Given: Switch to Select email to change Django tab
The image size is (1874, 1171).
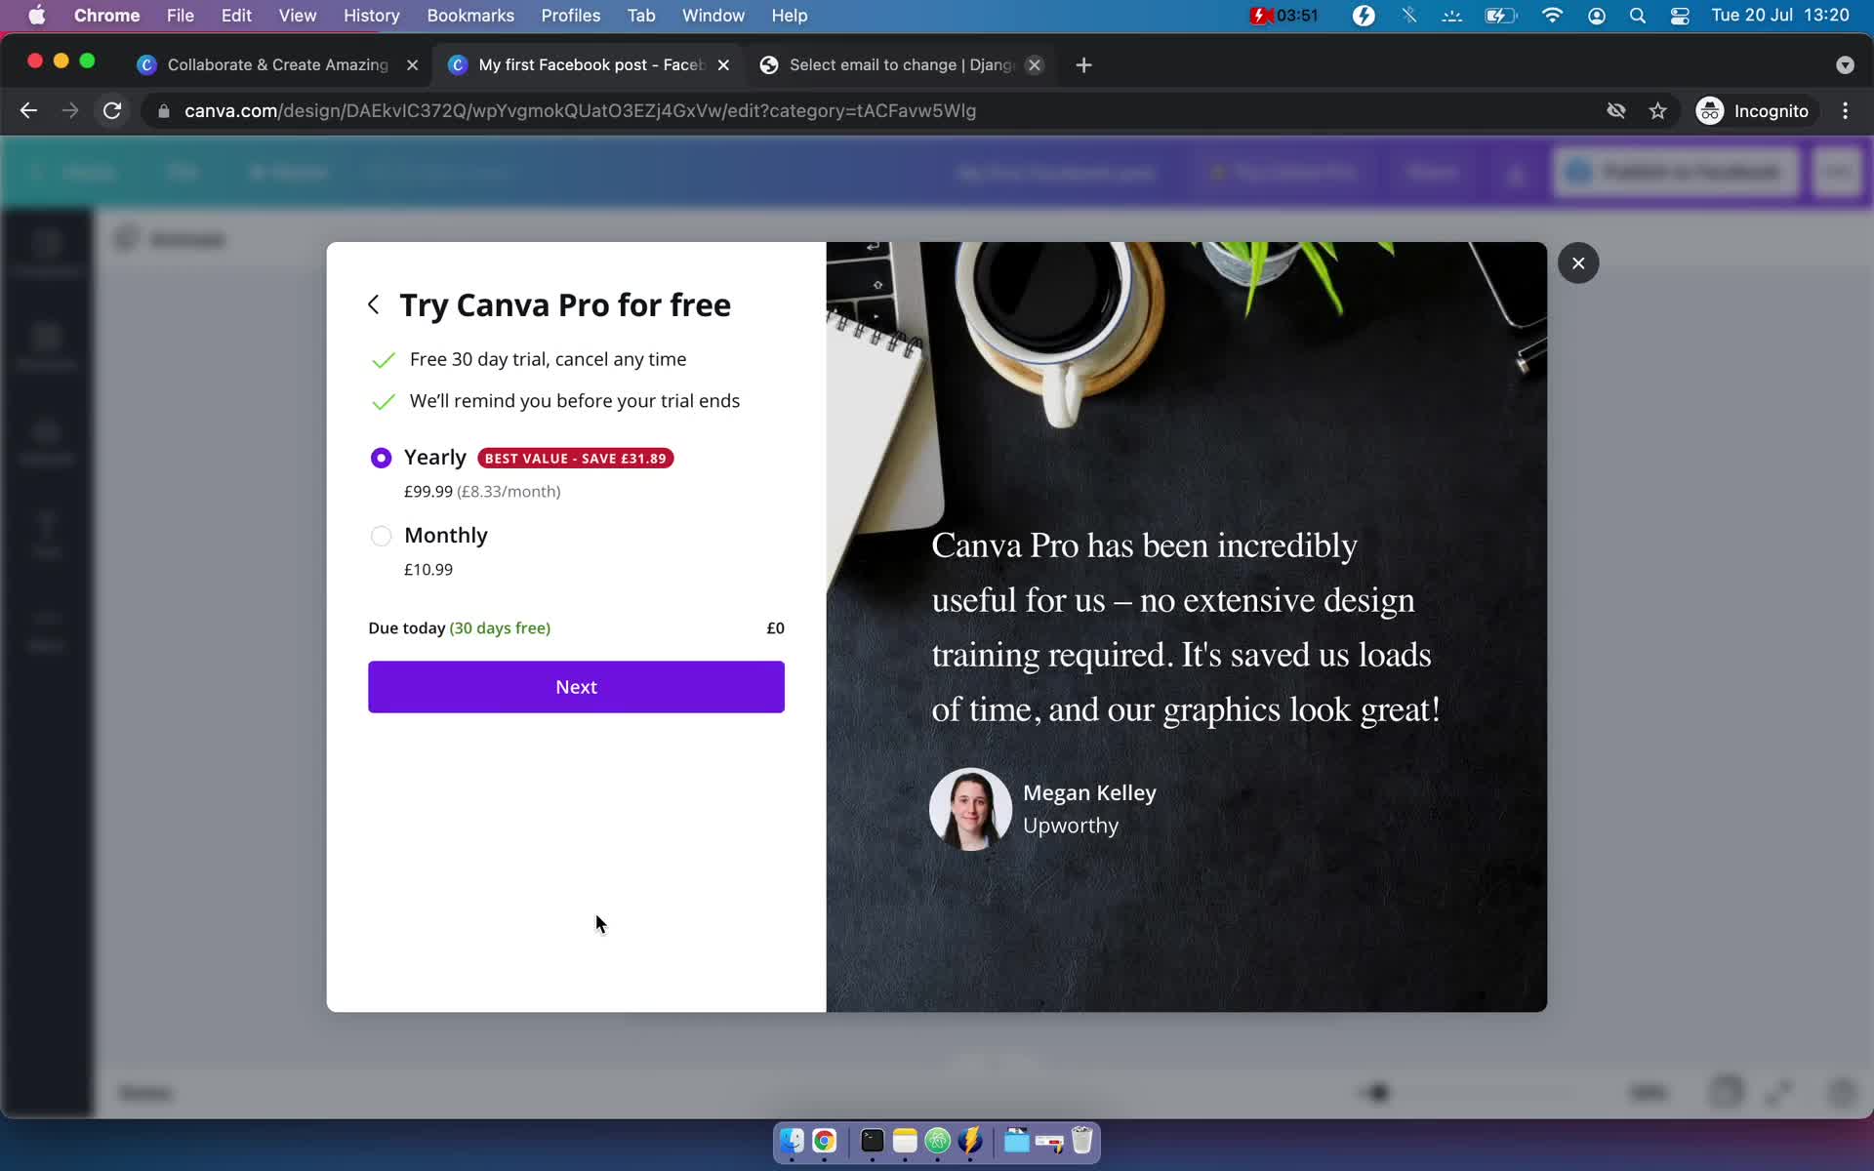Looking at the screenshot, I should (901, 64).
